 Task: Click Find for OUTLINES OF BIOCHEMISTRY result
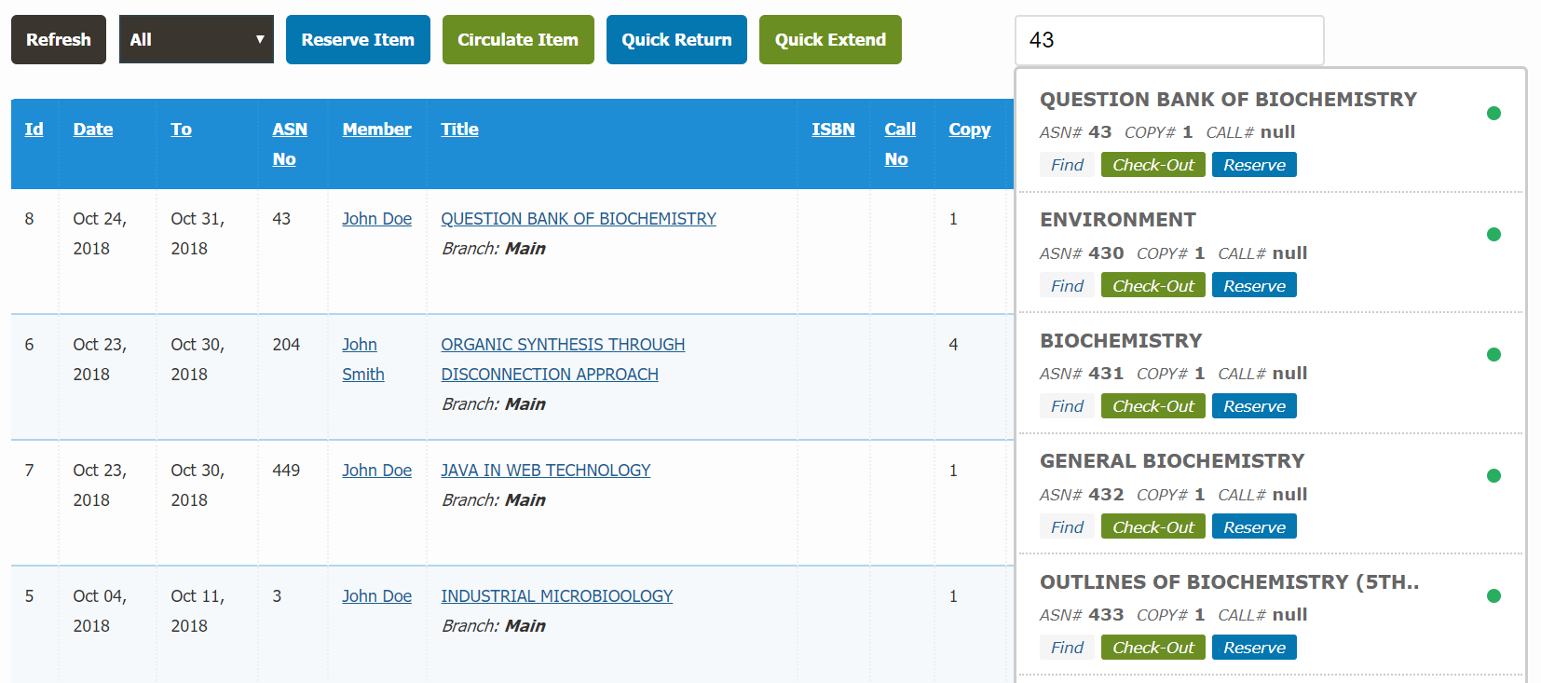click(x=1067, y=648)
